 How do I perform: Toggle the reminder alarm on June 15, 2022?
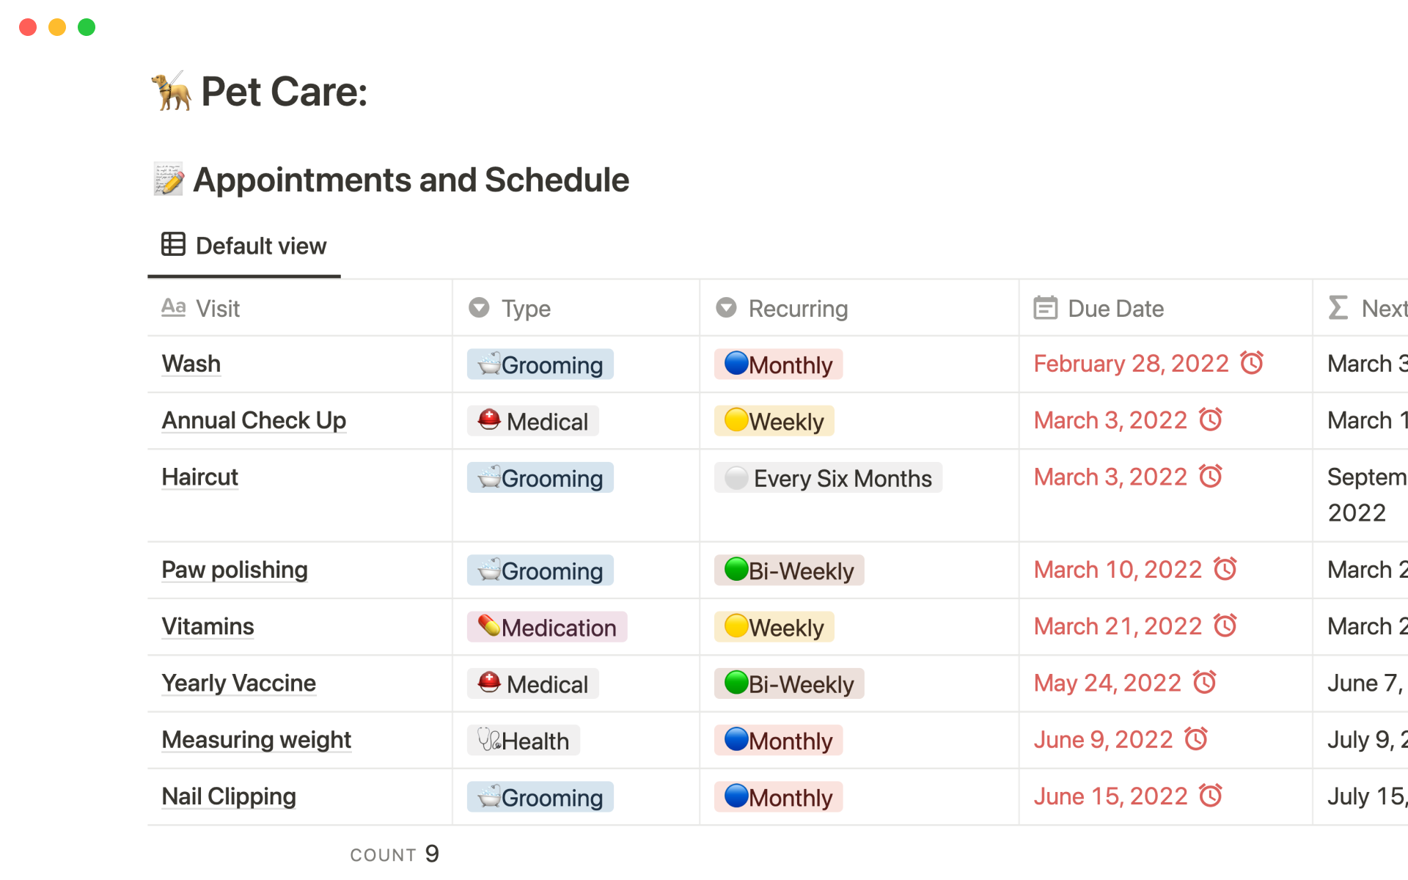(x=1211, y=795)
